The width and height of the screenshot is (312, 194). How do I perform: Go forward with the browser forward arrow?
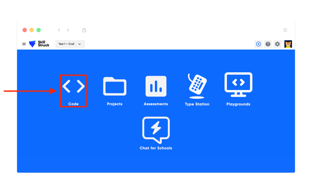coord(68,30)
